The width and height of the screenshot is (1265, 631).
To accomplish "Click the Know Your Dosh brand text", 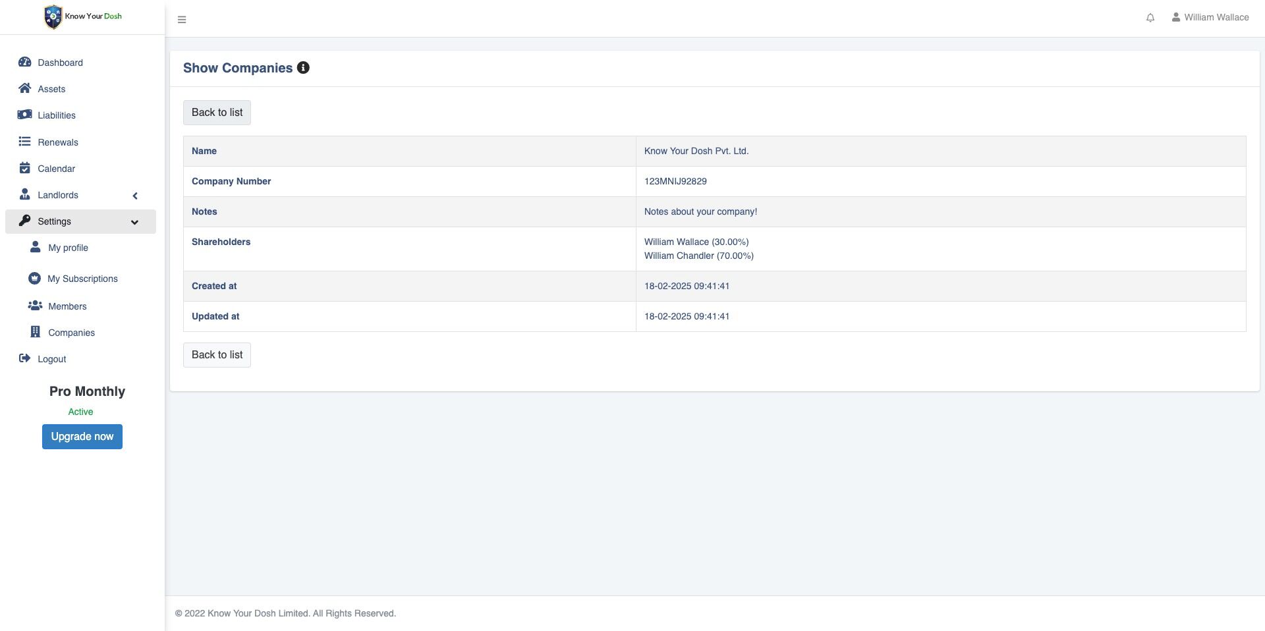I will click(93, 16).
